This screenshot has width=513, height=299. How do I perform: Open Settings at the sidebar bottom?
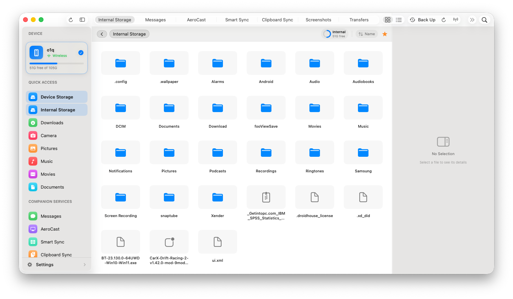coord(57,264)
